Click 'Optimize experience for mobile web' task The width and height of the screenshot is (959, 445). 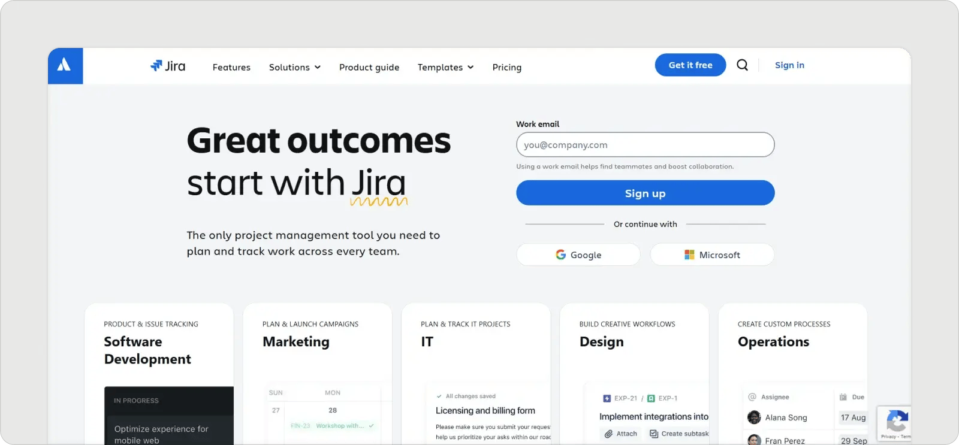click(161, 434)
